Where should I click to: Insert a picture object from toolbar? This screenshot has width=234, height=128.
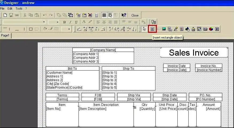coord(164,29)
